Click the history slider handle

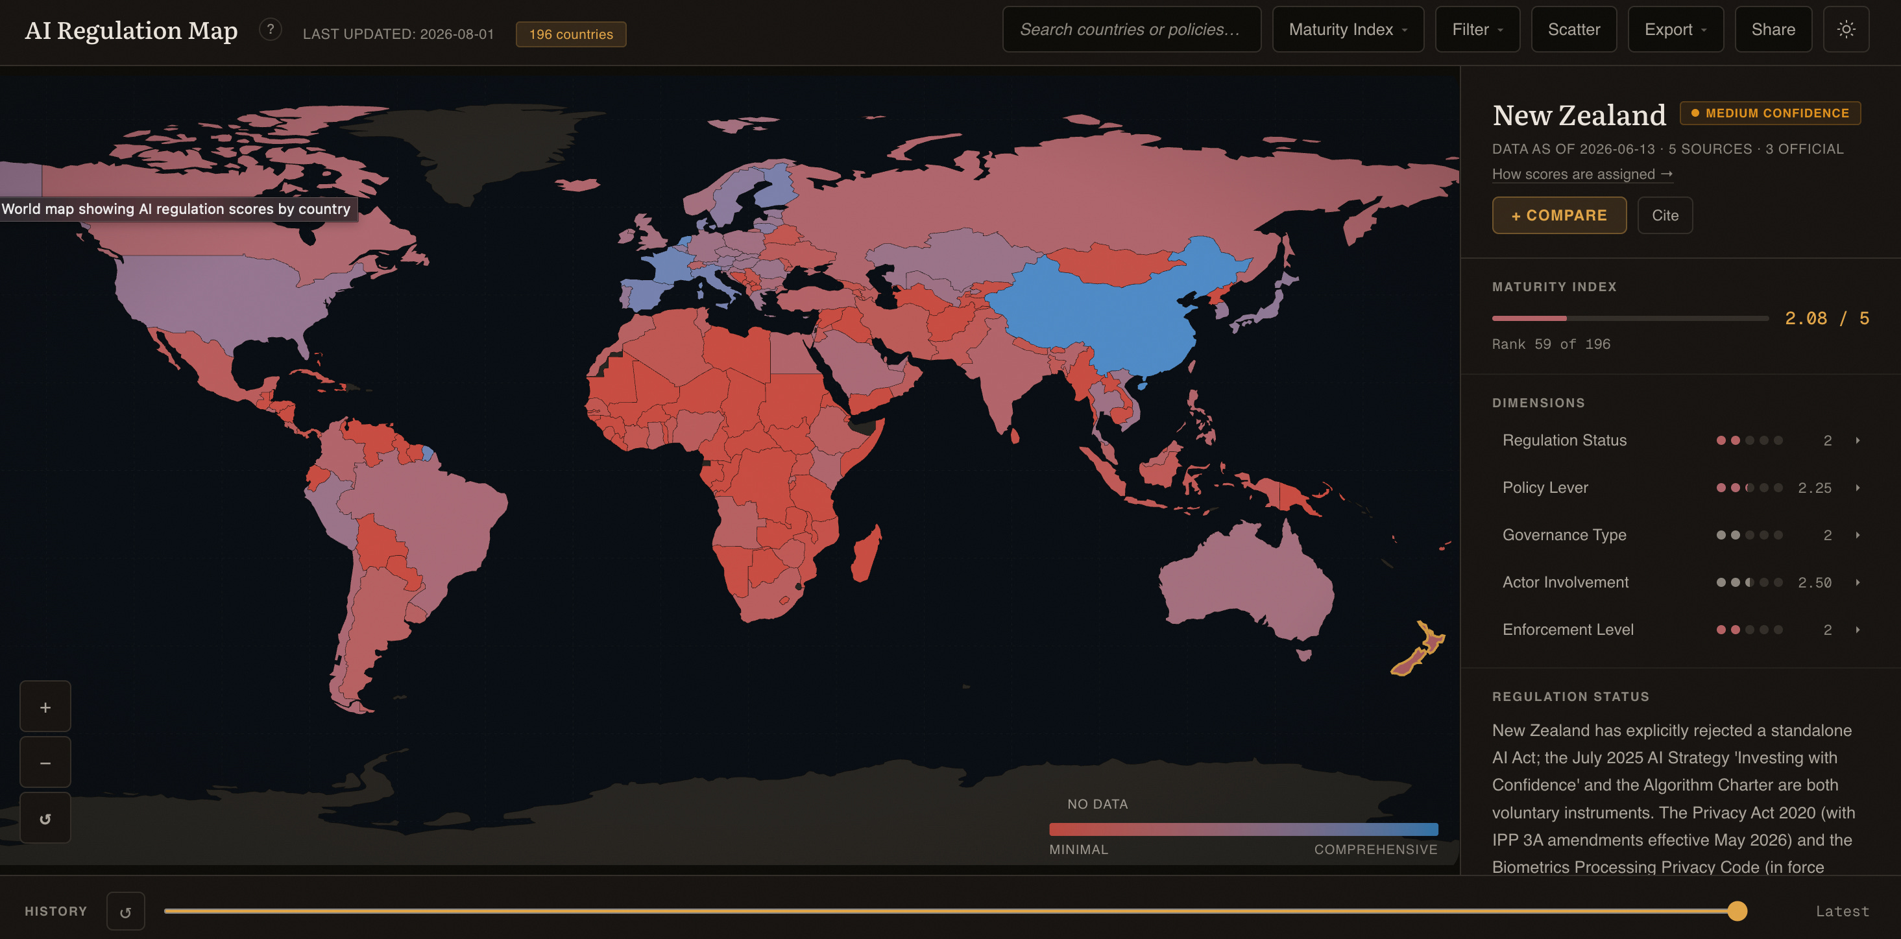pyautogui.click(x=1737, y=911)
